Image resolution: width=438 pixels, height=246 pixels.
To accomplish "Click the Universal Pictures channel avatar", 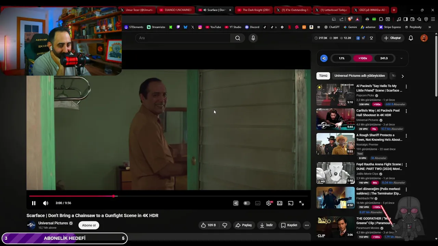I will [x=31, y=225].
